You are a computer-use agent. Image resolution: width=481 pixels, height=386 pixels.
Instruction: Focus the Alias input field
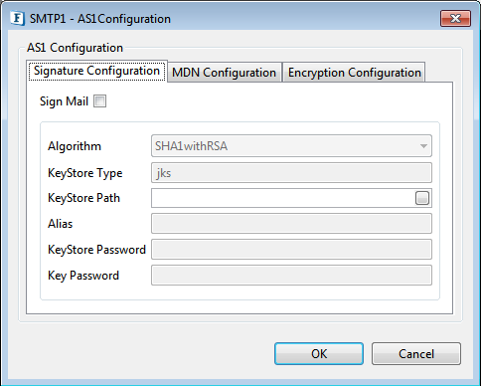(x=291, y=224)
